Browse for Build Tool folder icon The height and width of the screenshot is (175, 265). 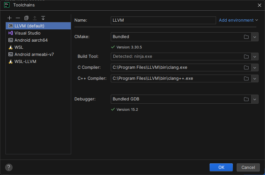[x=246, y=57]
